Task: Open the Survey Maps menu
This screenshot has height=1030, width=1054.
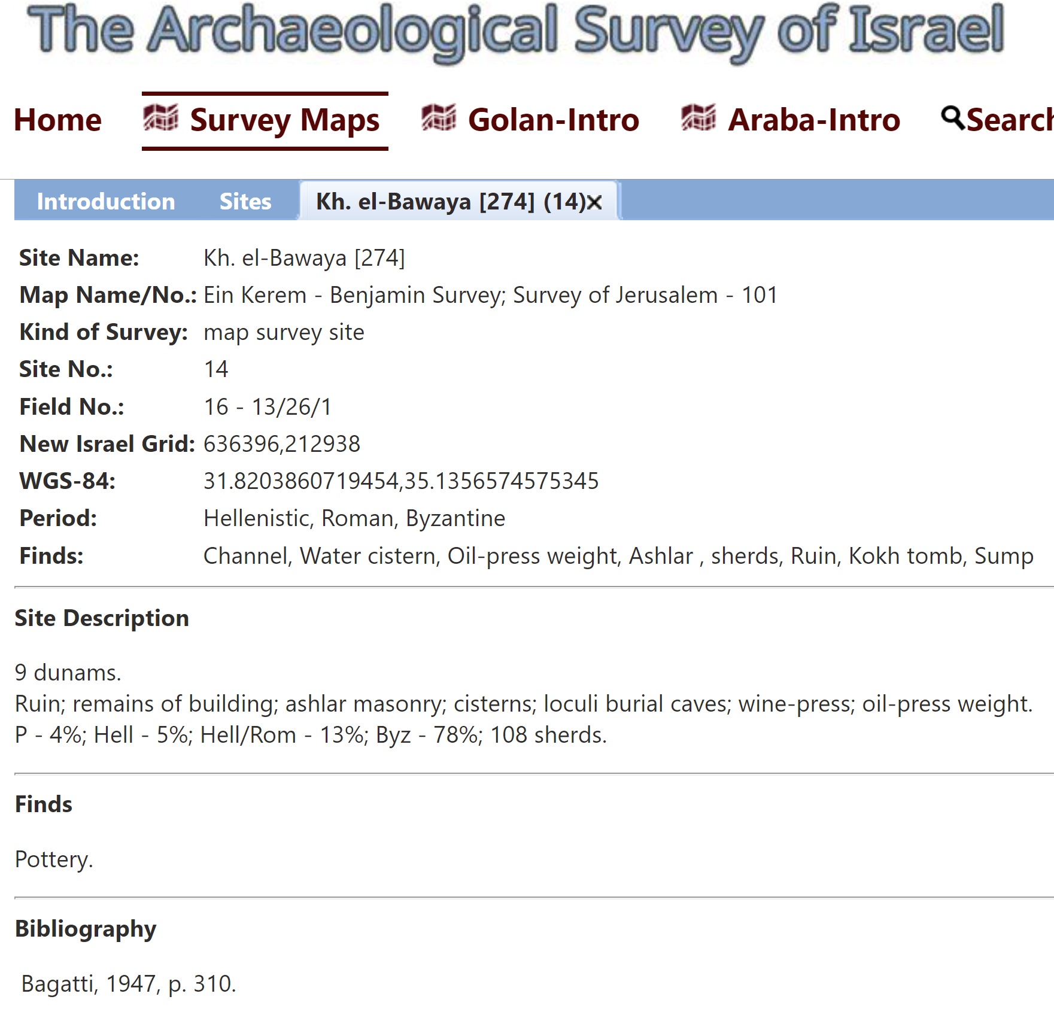Action: (265, 120)
